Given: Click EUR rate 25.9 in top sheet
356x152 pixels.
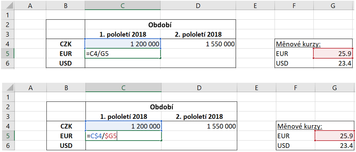Looking at the screenshot, I should click(334, 54).
